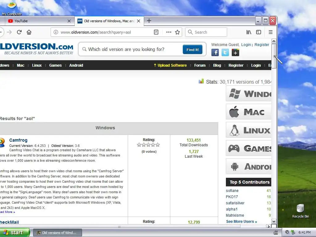Click the Find It! button
Viewport: 316px width, 237px height.
[x=193, y=50]
